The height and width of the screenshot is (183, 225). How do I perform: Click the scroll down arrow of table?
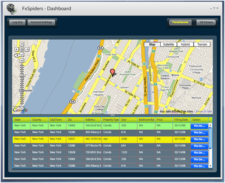pos(210,166)
